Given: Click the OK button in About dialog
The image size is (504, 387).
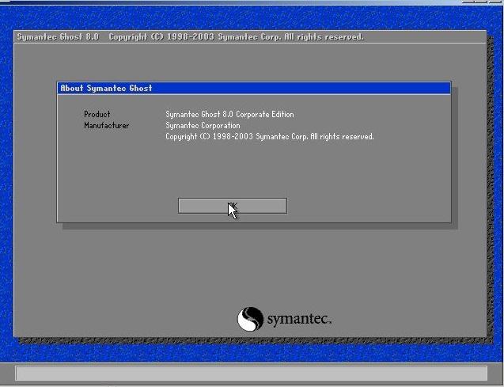Looking at the screenshot, I should click(232, 206).
